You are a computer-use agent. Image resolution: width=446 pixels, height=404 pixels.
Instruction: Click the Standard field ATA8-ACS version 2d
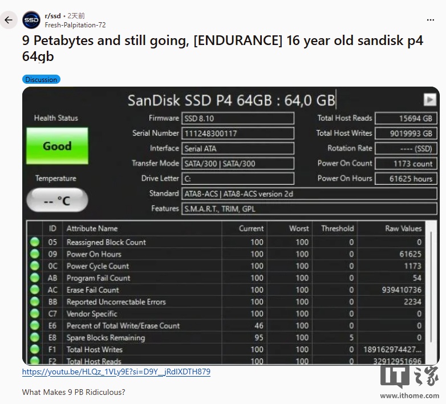click(x=309, y=194)
